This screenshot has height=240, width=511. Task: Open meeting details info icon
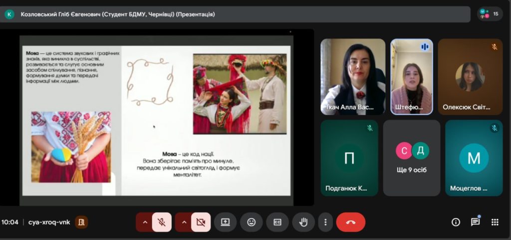pyautogui.click(x=456, y=222)
